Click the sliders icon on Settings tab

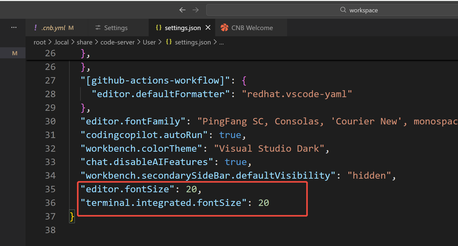(x=98, y=28)
